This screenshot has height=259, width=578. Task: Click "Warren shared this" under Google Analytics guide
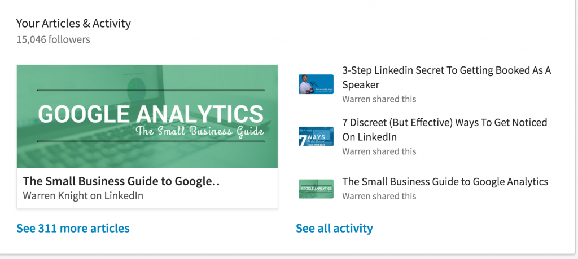(379, 196)
